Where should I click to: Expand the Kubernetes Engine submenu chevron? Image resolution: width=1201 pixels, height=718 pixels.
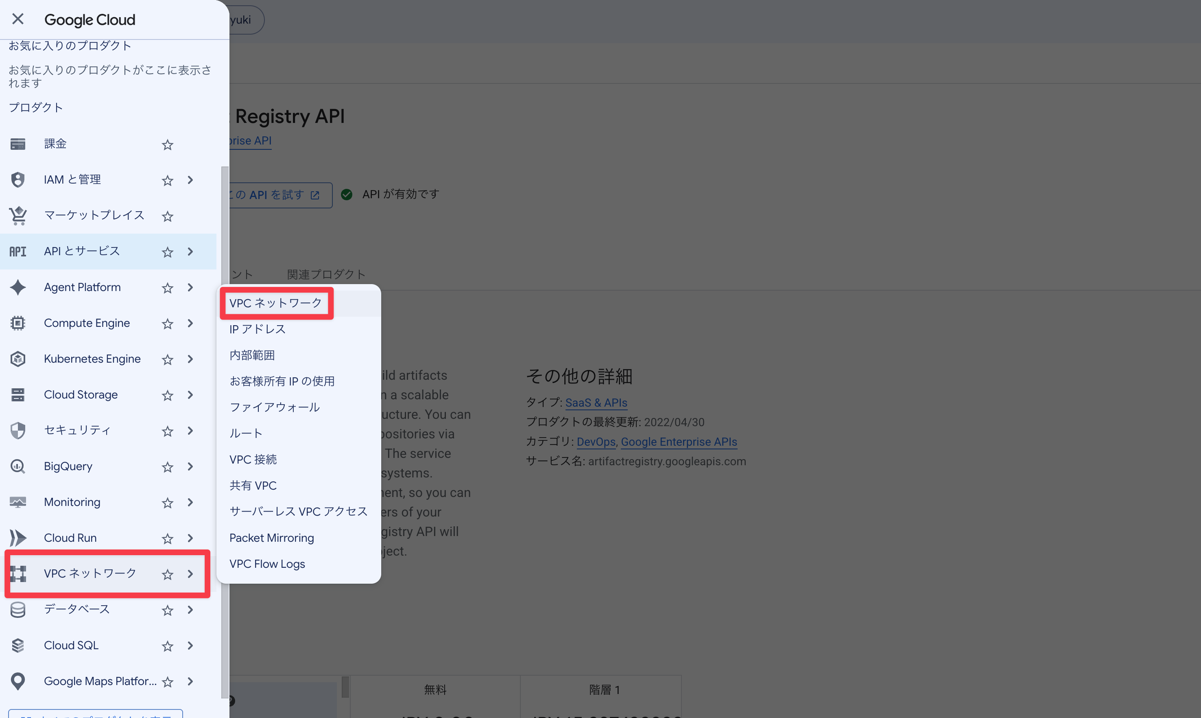pyautogui.click(x=190, y=359)
